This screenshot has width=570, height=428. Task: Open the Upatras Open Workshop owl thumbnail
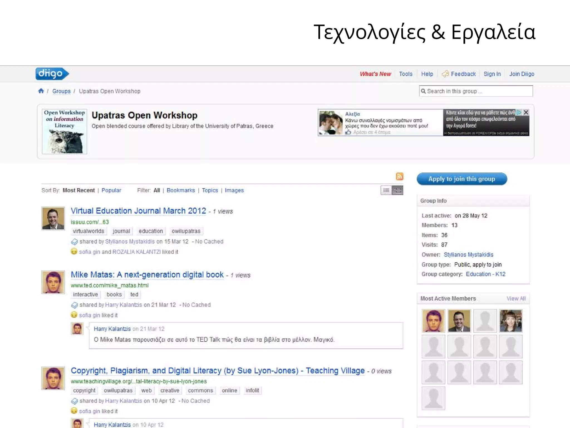pos(64,131)
